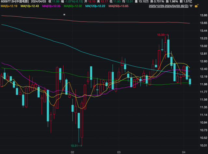Select the MA(5)=12.19 indicator label
208x154 pixels.
(x=9, y=6)
